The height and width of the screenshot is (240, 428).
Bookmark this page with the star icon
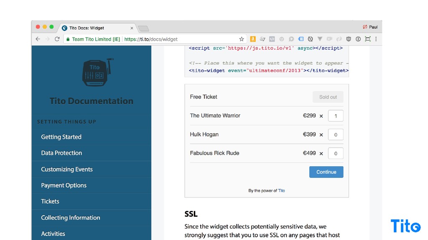[242, 39]
